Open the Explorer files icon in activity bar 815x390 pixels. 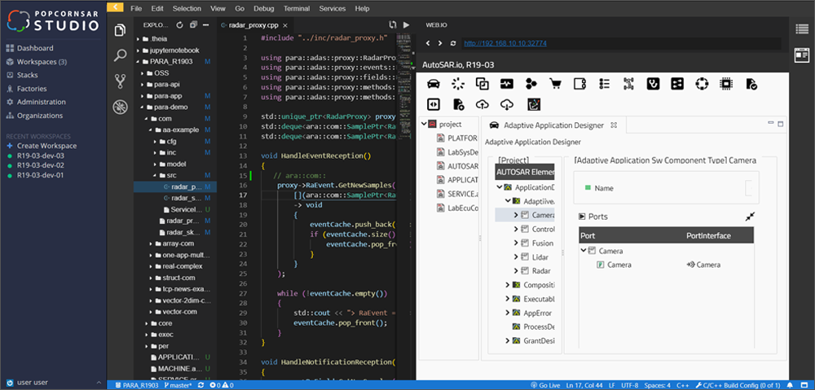(120, 29)
